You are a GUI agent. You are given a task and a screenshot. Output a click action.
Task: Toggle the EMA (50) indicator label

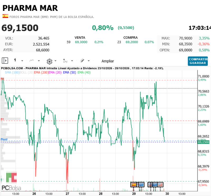click(69, 73)
